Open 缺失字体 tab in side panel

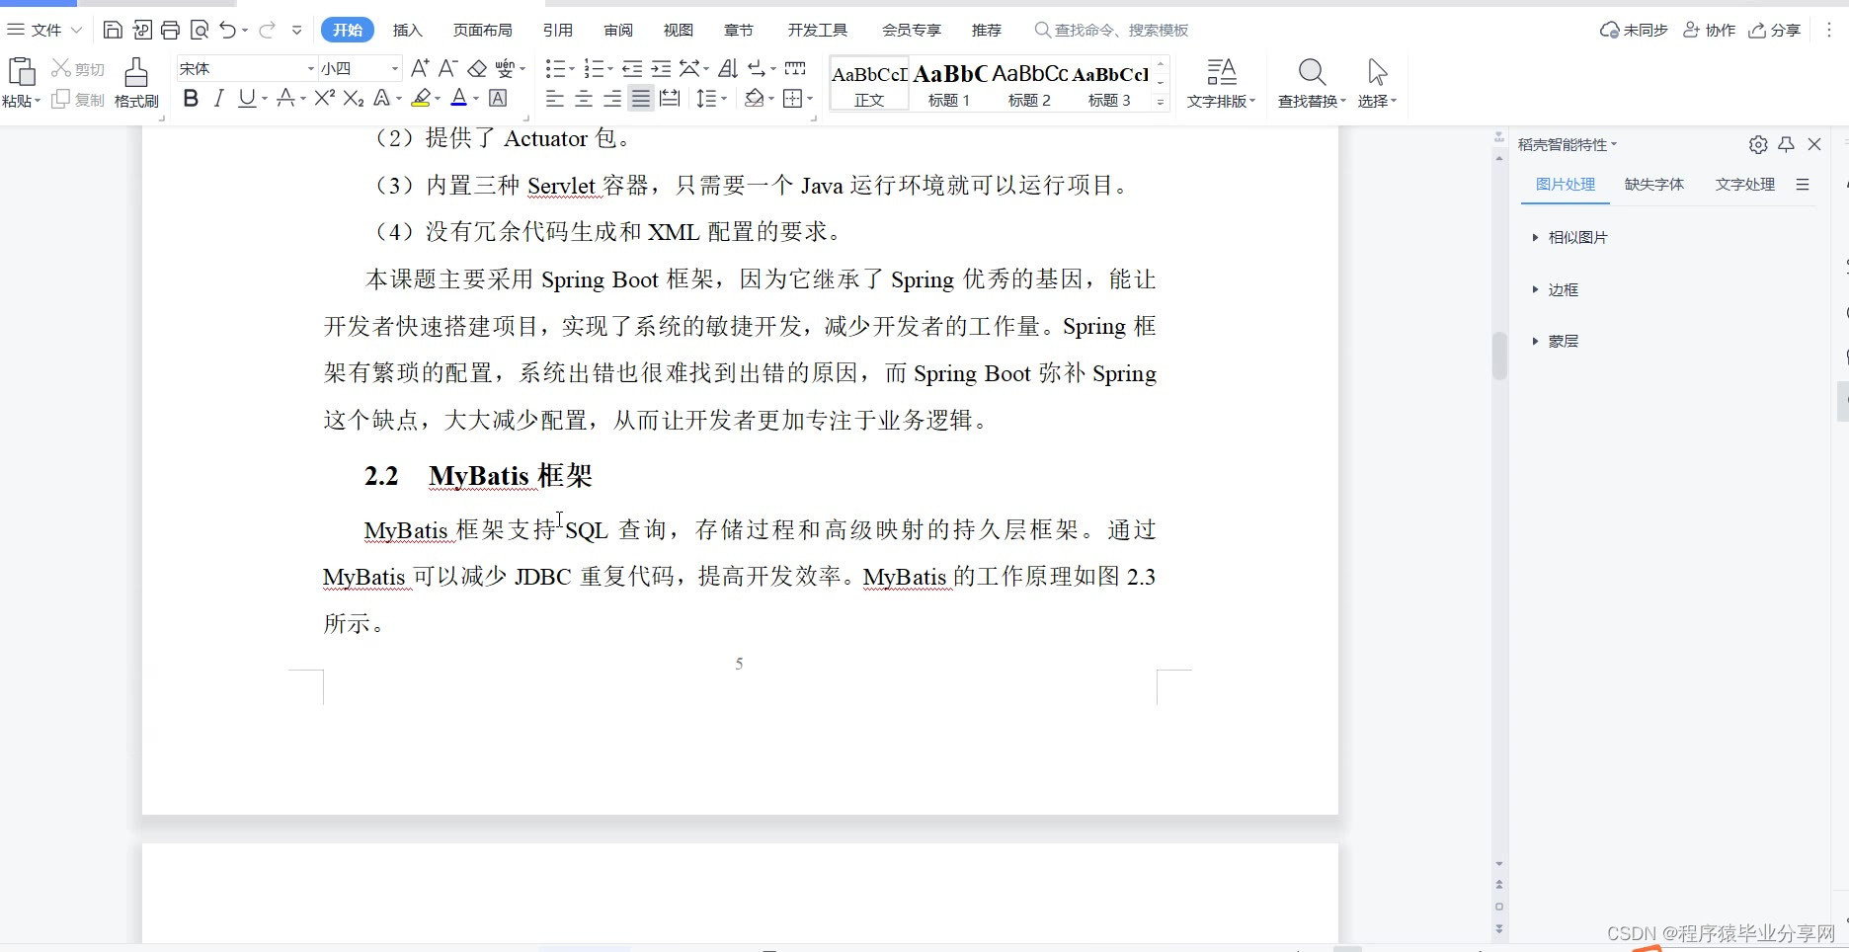pyautogui.click(x=1654, y=184)
